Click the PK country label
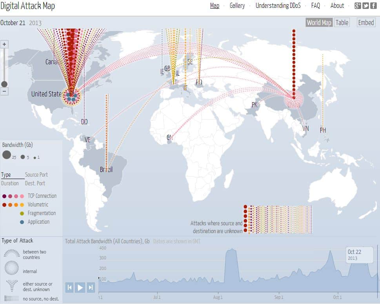The width and height of the screenshot is (380, 304). (255, 105)
